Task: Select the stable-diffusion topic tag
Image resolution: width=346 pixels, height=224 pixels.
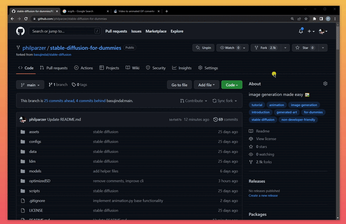Action: [x=263, y=119]
